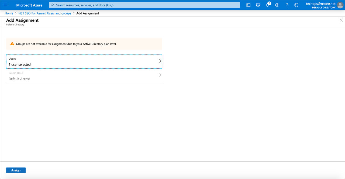Click techops@nsone.net account name
Image resolution: width=345 pixels, height=179 pixels.
click(x=321, y=4)
